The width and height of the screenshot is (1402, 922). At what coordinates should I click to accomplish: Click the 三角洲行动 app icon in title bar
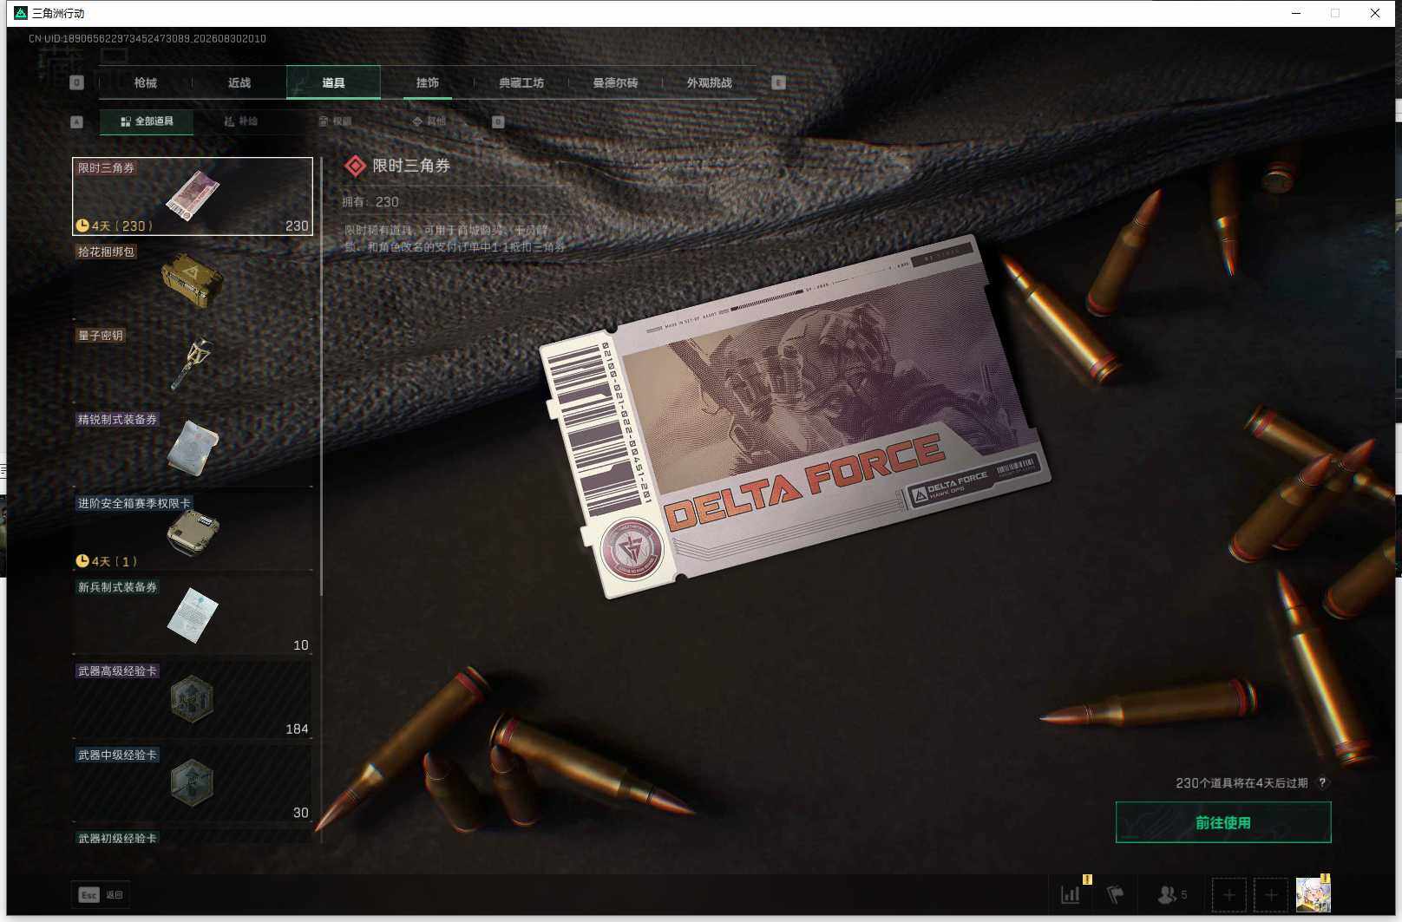click(x=21, y=13)
